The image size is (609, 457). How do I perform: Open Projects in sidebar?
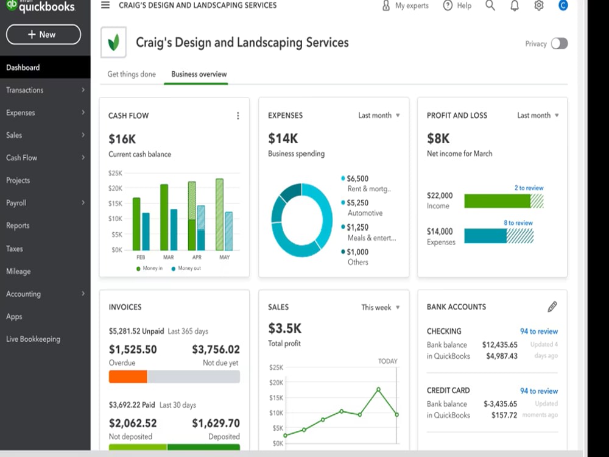click(x=45, y=180)
